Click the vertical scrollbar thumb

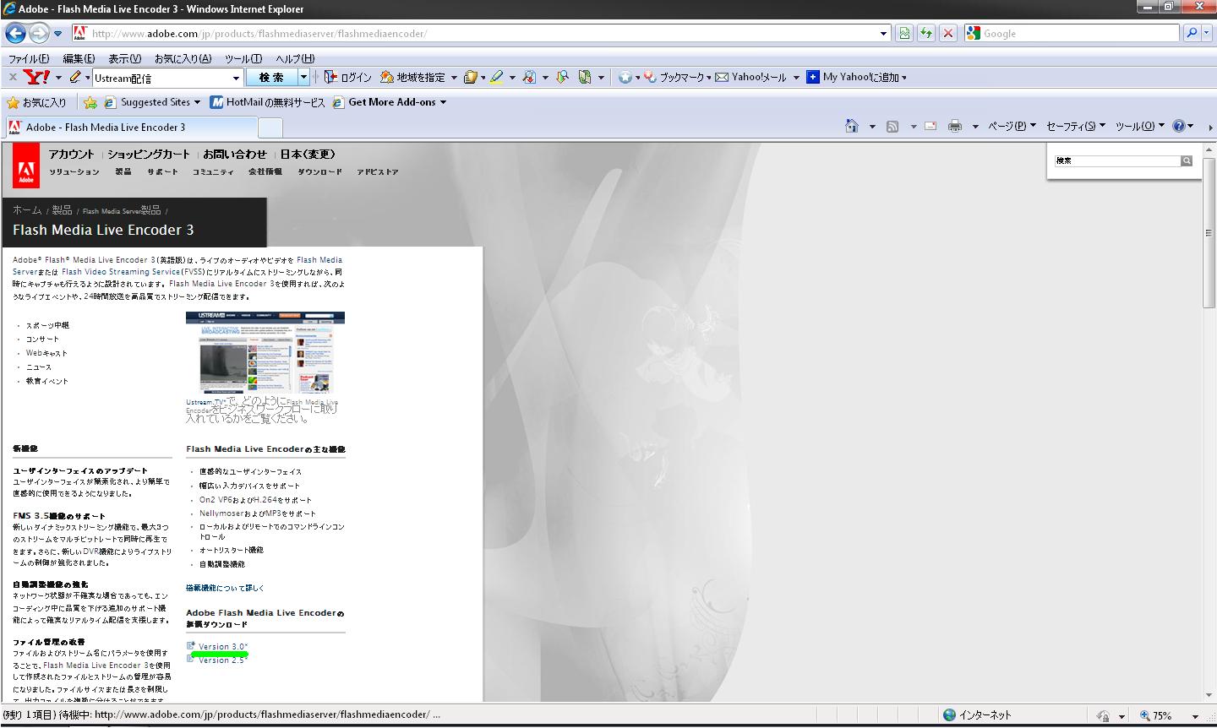click(x=1209, y=232)
